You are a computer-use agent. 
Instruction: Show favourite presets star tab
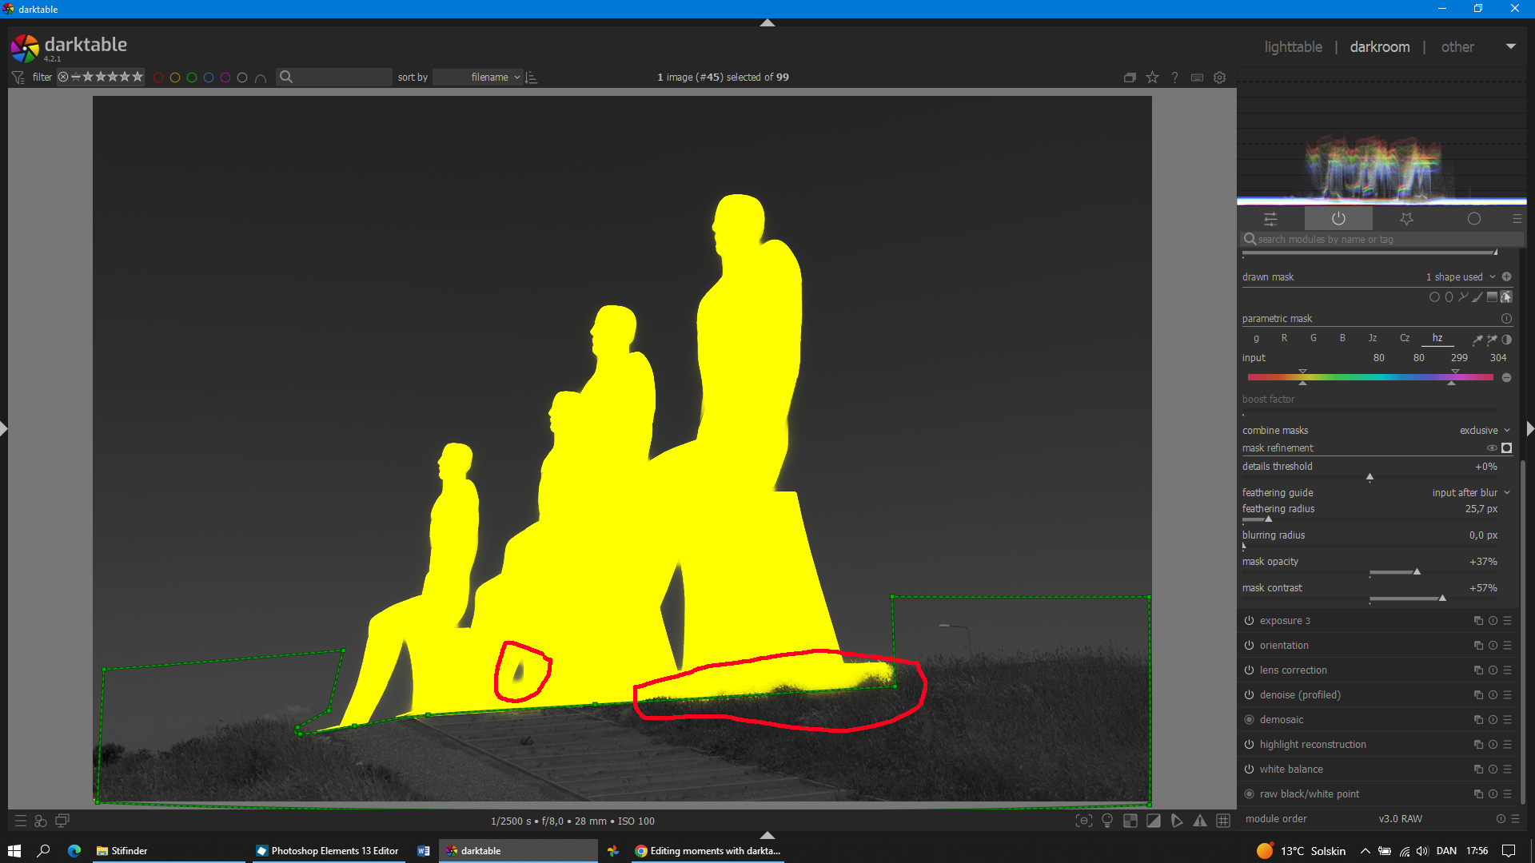1406,219
